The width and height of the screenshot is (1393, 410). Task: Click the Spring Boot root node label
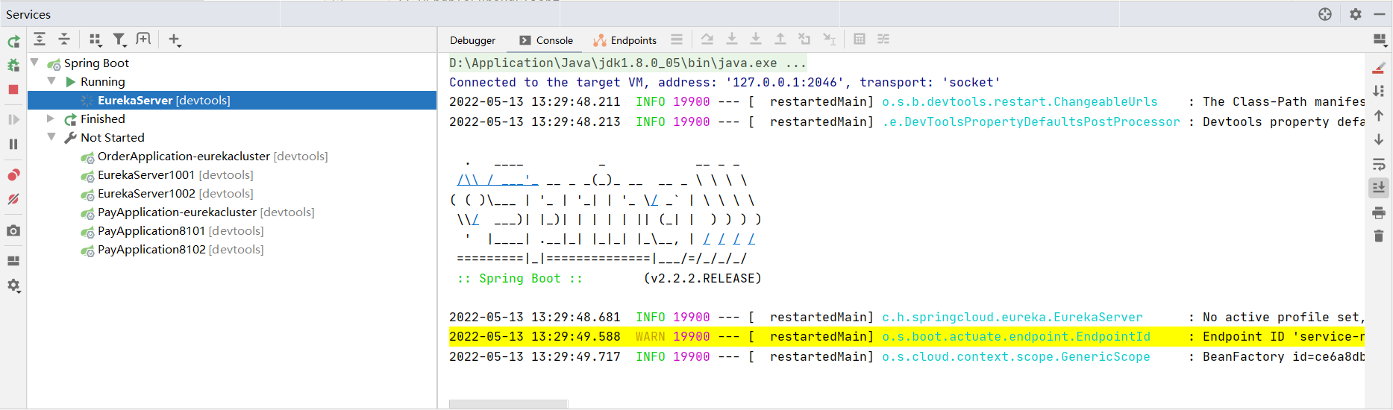(x=96, y=63)
